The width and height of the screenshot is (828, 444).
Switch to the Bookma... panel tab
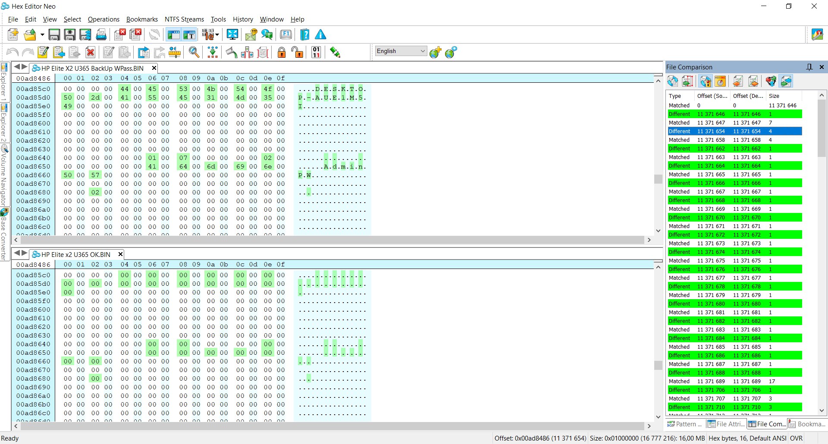click(x=807, y=424)
